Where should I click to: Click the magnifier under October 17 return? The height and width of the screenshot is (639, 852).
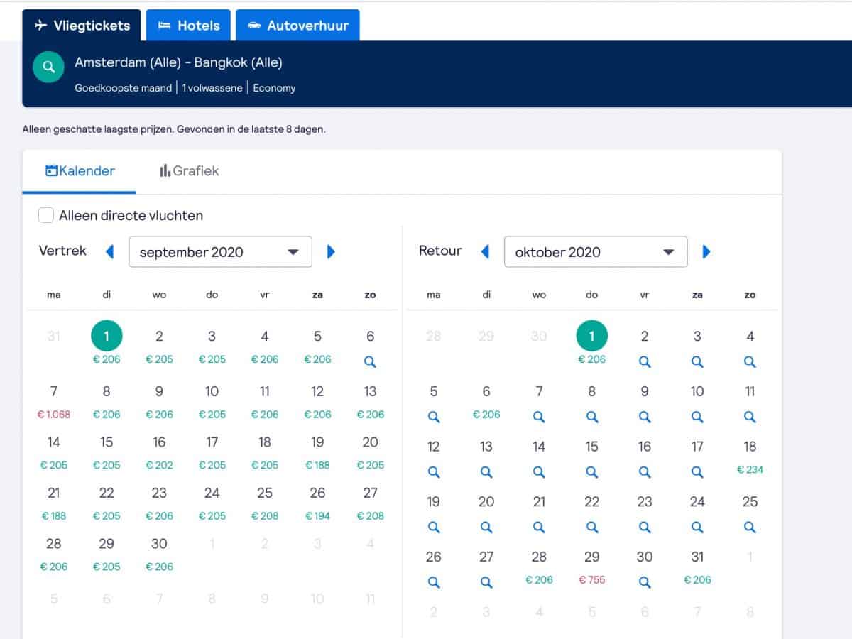697,472
